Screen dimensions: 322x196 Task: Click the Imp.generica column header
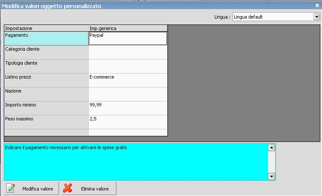tap(128, 28)
